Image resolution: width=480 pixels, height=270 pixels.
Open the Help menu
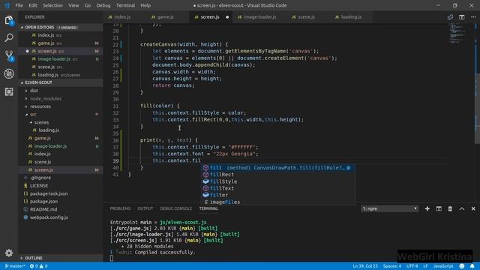click(145, 5)
